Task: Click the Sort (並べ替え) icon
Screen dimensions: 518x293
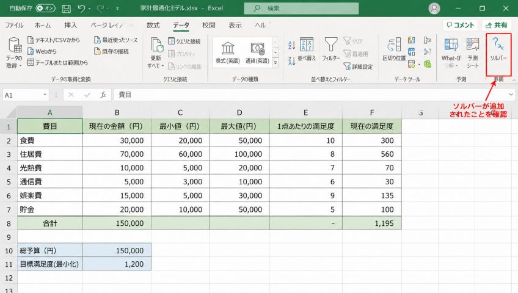Action: 307,49
